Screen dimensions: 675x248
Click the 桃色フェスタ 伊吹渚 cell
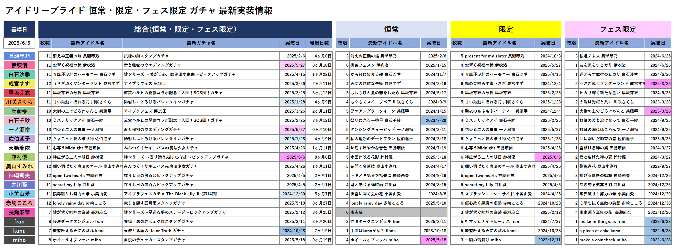(x=385, y=65)
